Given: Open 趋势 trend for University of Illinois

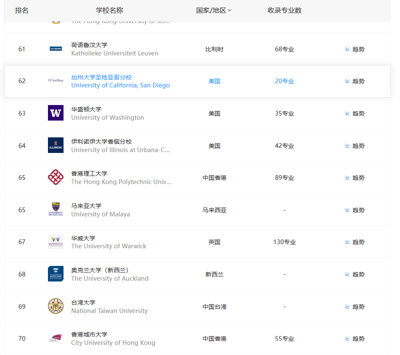Looking at the screenshot, I should pyautogui.click(x=355, y=146).
